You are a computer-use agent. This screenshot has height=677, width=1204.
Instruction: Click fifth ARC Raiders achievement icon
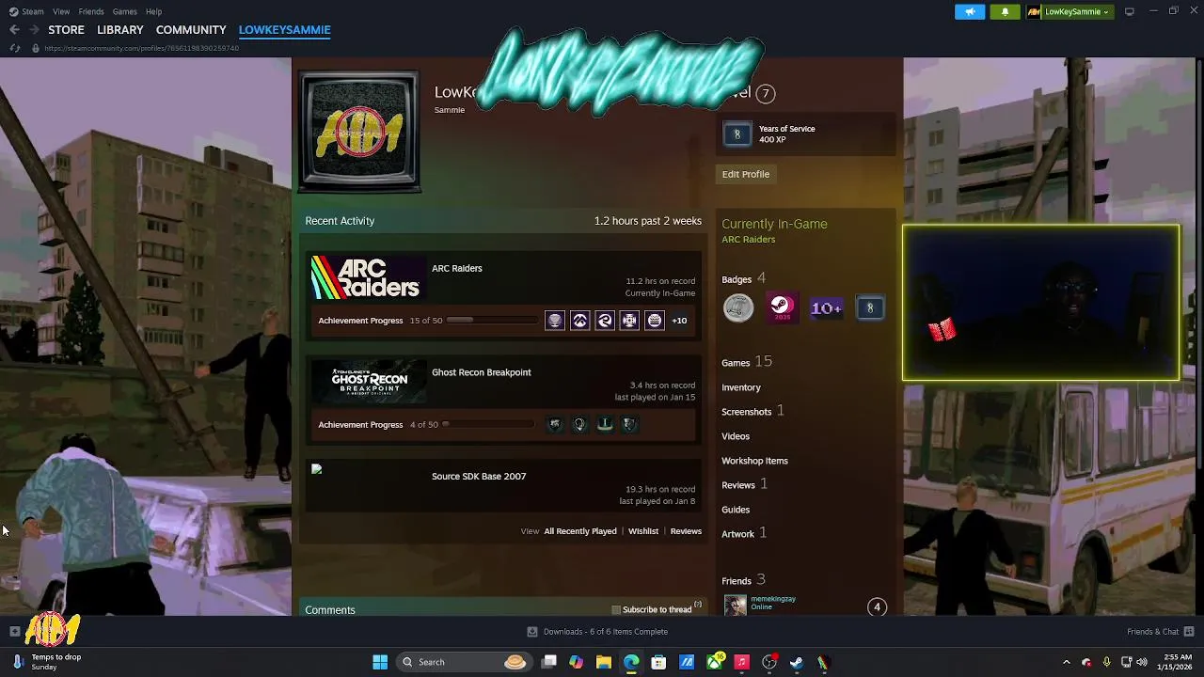(x=655, y=321)
